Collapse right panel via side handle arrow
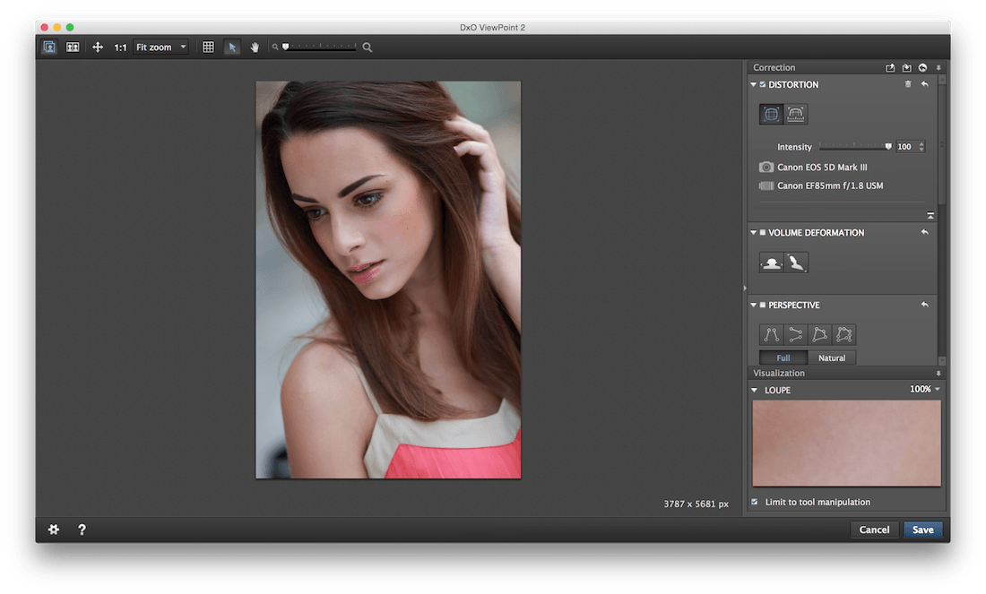 coord(745,288)
